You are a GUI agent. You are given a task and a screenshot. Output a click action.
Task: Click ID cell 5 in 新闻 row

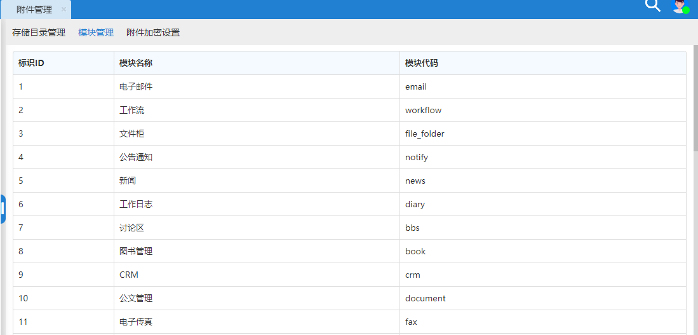(64, 181)
